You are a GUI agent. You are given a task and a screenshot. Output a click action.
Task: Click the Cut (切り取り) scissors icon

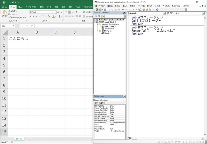pos(10,11)
